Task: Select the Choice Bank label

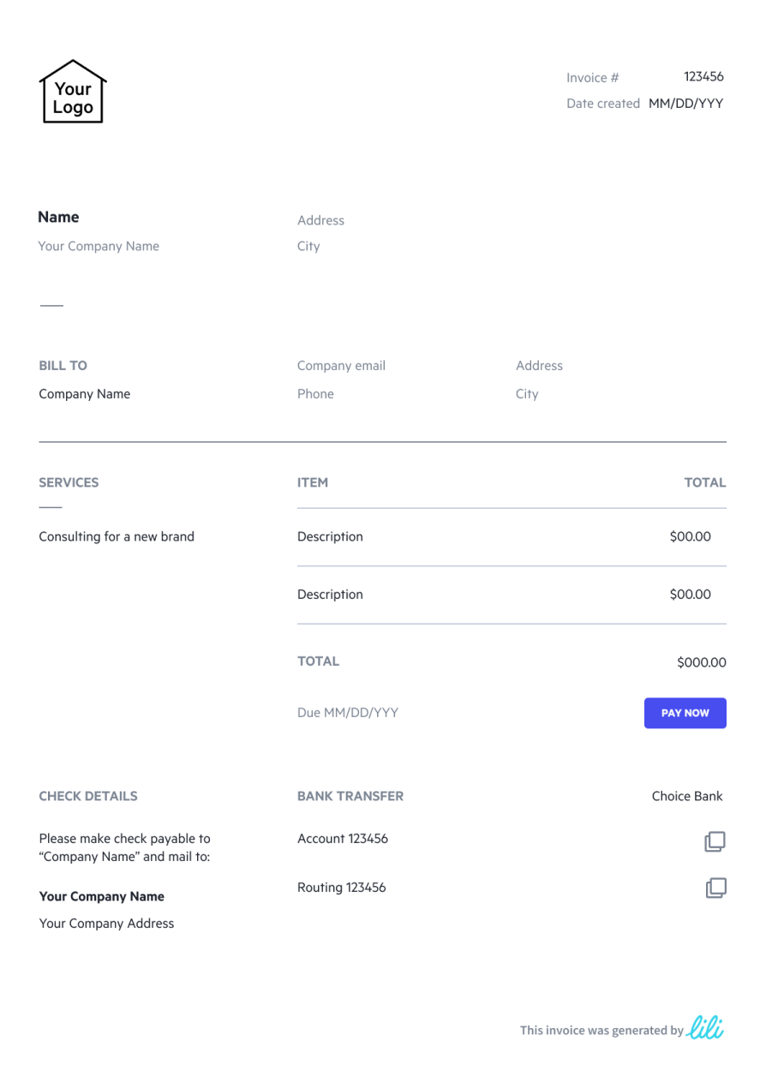Action: (686, 797)
